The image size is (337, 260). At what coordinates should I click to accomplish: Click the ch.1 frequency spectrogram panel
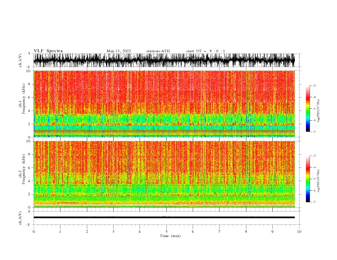[x=164, y=104]
